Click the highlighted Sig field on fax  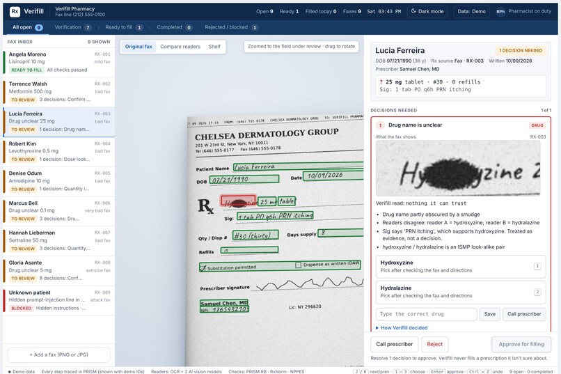[x=275, y=216]
